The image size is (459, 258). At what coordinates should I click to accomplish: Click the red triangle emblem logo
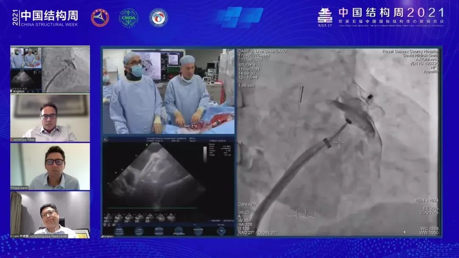[x=100, y=18]
